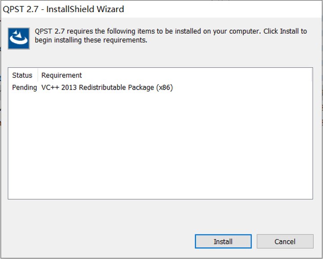Cancel the QPST installation wizard

285,242
